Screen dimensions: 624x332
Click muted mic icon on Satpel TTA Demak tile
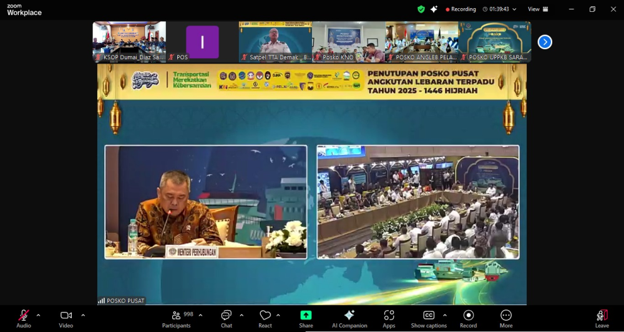click(245, 57)
